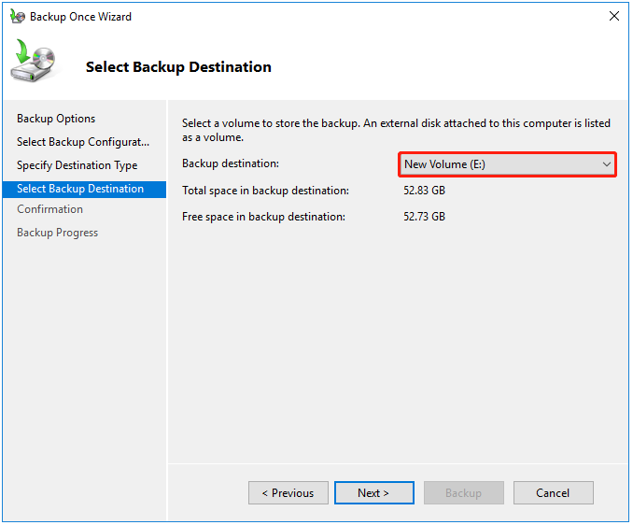
Task: Select the highlighted Select Backup Destination step
Action: coord(80,189)
